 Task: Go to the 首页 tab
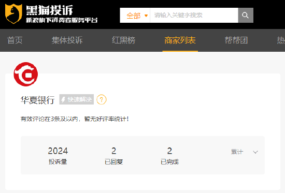[15, 40]
